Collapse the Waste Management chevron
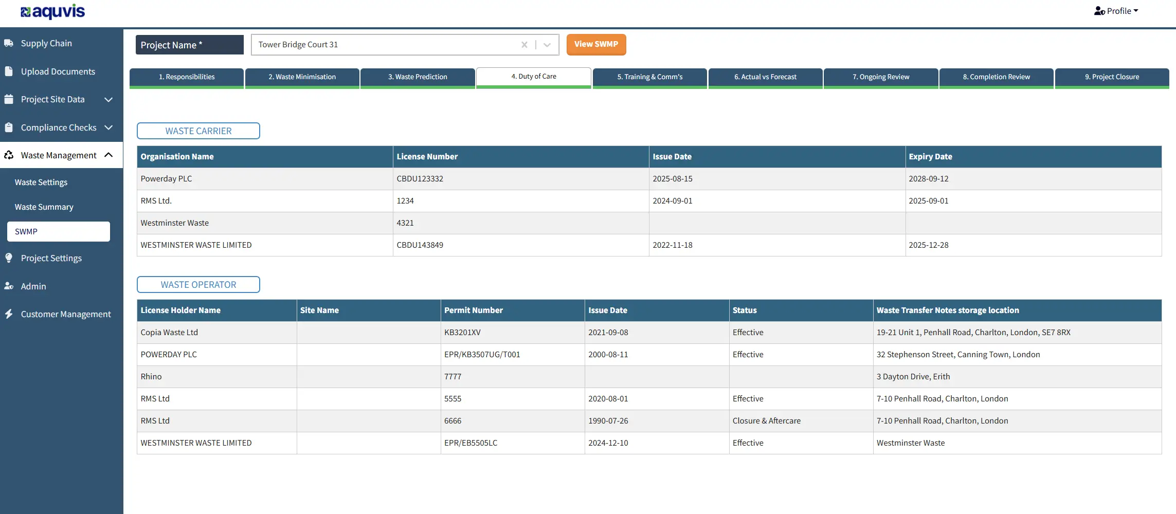Viewport: 1176px width, 514px height. pos(108,155)
